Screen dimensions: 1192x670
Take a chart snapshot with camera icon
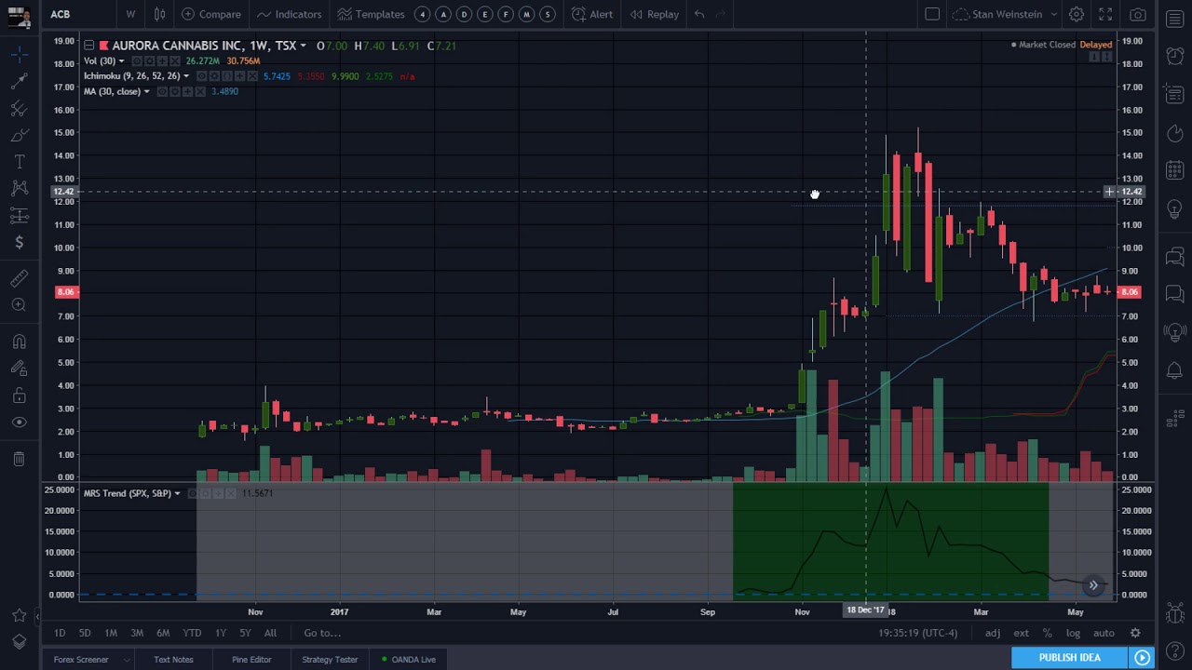tap(1138, 14)
